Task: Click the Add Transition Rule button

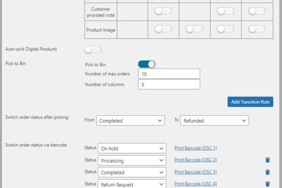Action: [250, 102]
